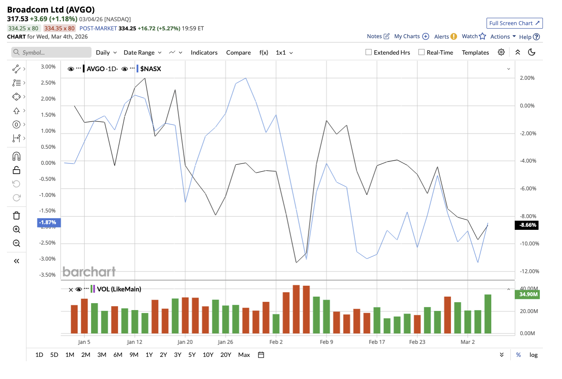Hide the AVGO series with eye icon
The image size is (562, 379).
[x=71, y=69]
